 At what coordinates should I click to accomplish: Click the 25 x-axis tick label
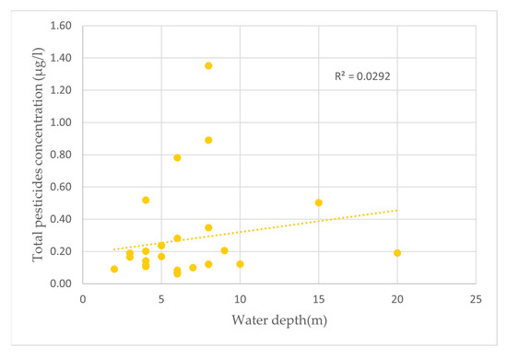pyautogui.click(x=476, y=300)
